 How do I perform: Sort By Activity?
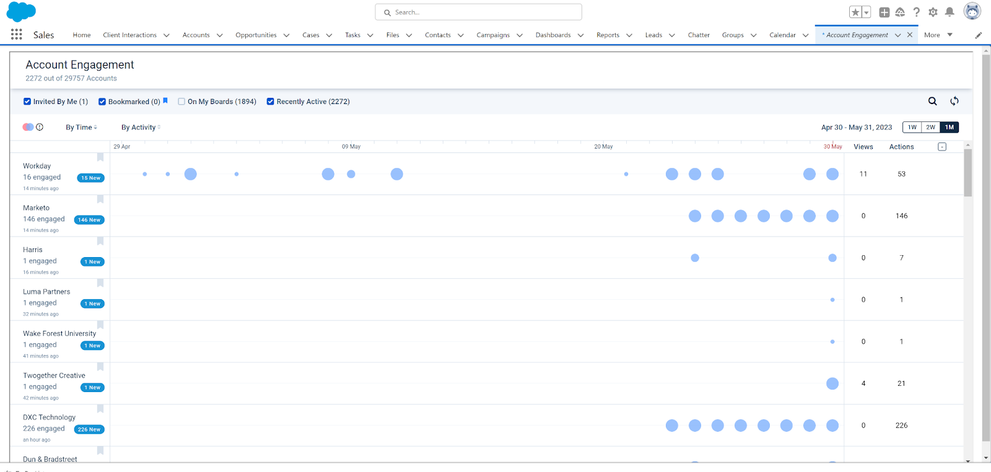click(141, 127)
